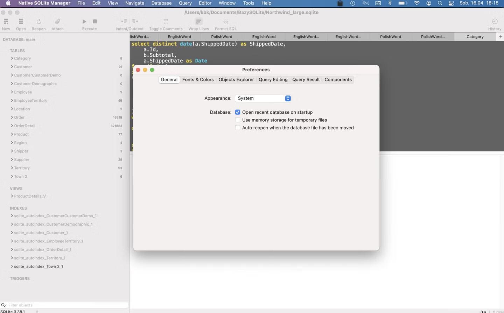
Task: Click the Format SQL toolbar icon
Action: pos(226,22)
